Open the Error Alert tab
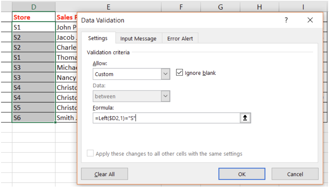 [180, 39]
